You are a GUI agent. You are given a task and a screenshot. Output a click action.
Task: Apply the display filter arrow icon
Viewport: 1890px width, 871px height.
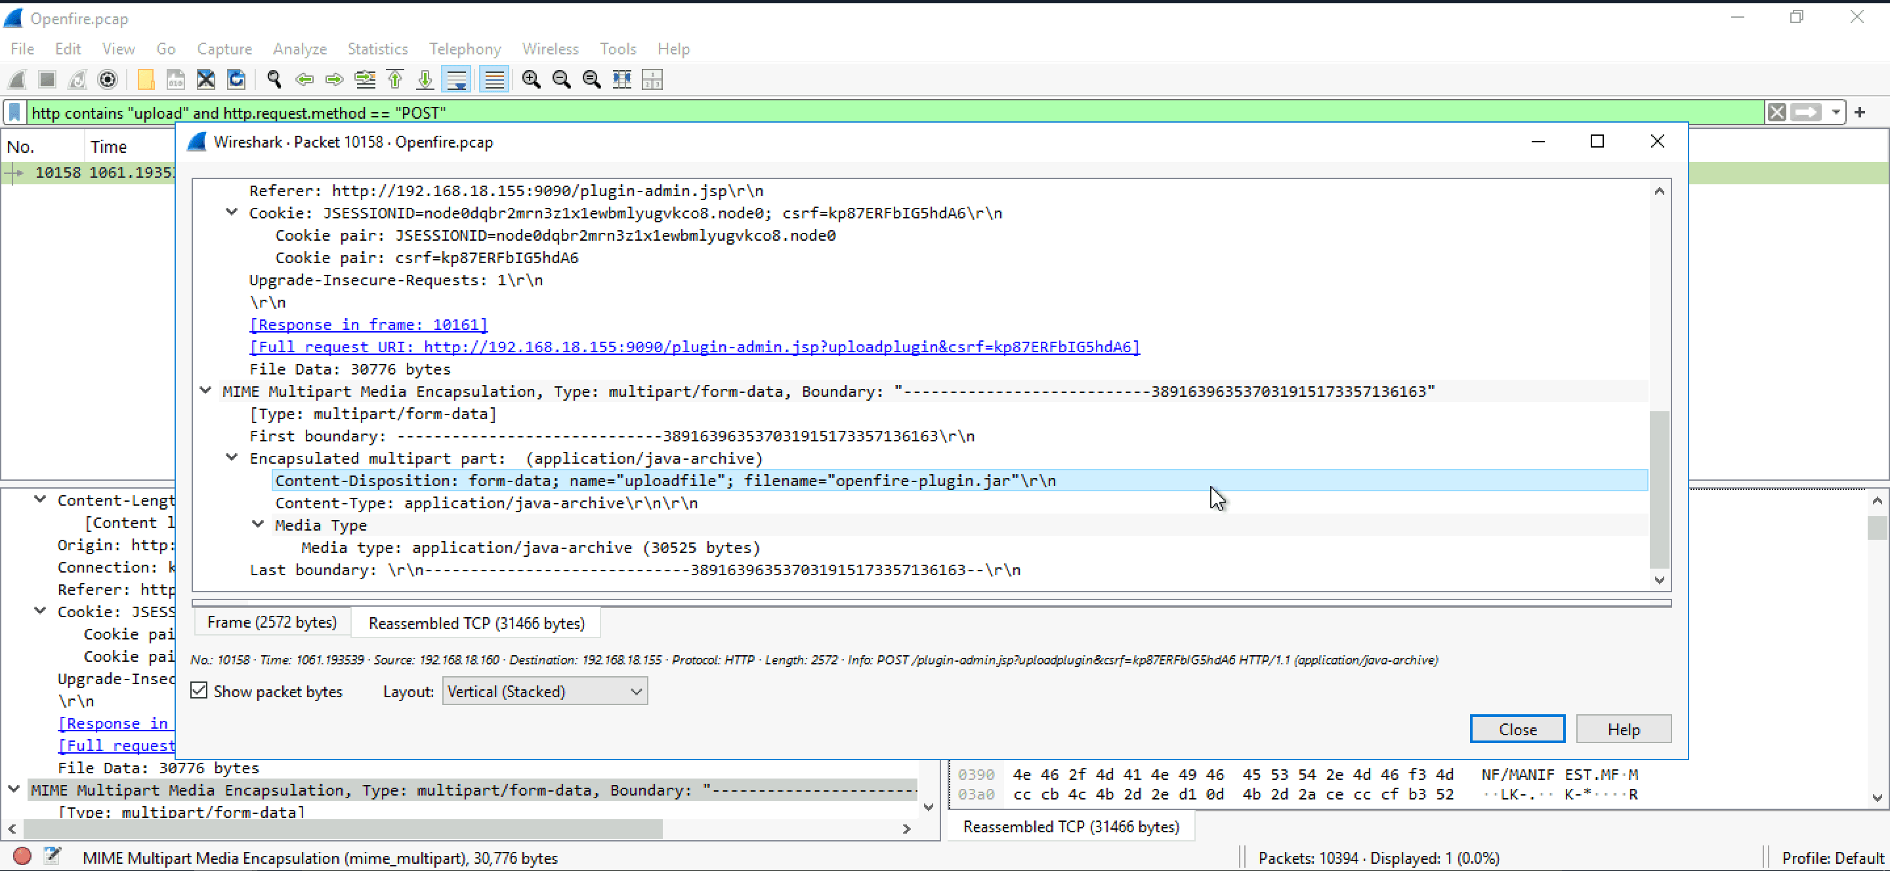click(1805, 112)
